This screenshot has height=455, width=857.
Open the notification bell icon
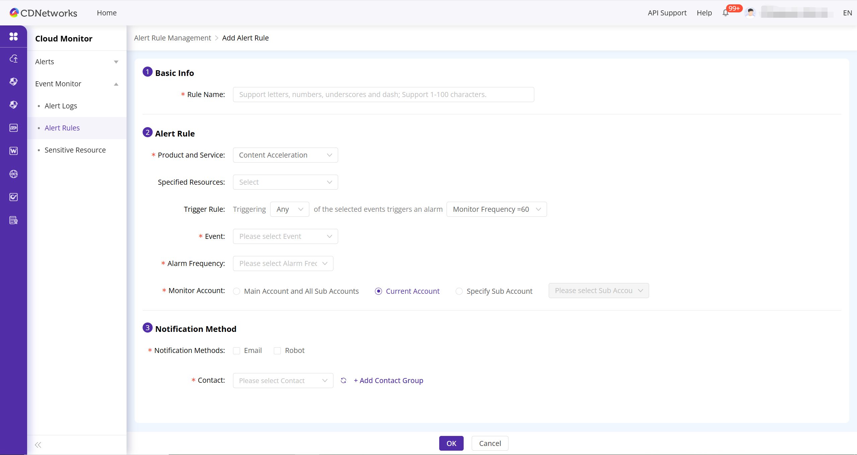[725, 13]
